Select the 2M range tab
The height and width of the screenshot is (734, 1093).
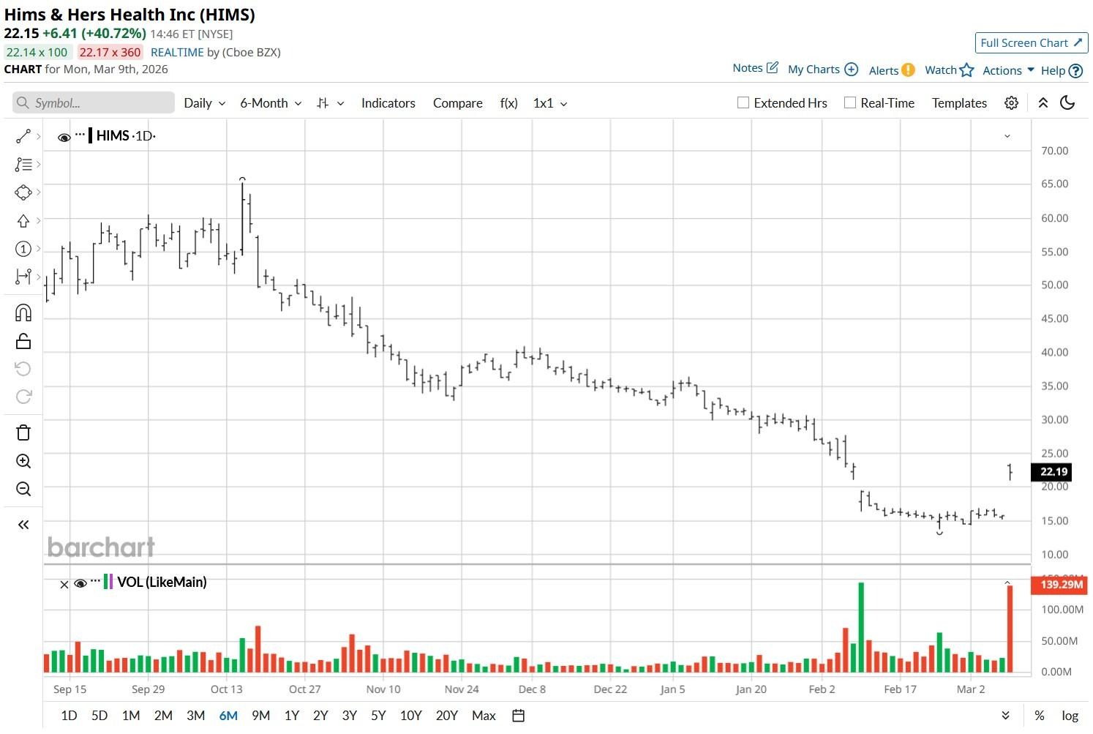tap(163, 716)
